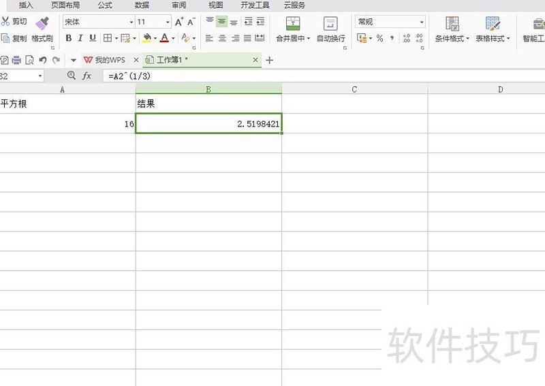The width and height of the screenshot is (545, 386).
Task: Open the Insert (插入) ribbon tab
Action: 26,5
